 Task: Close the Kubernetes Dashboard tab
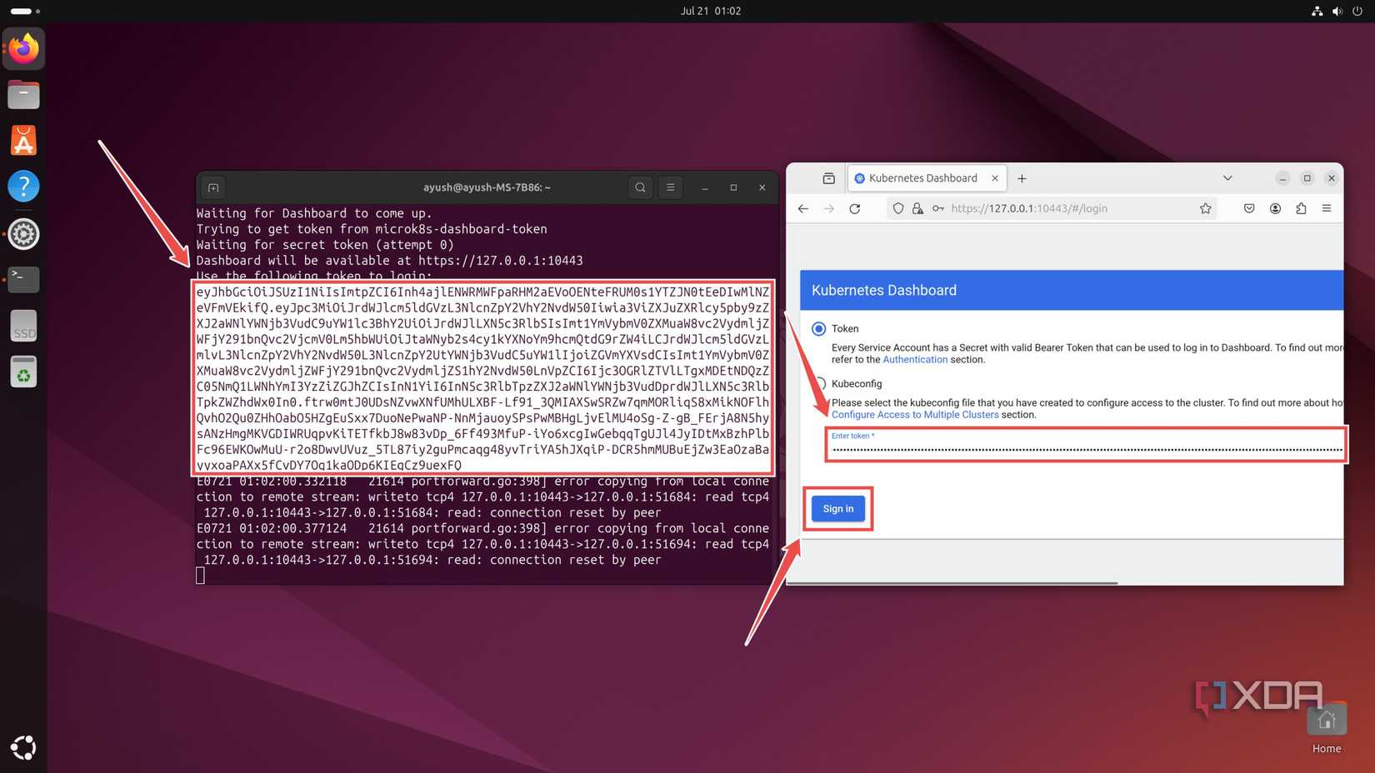point(995,178)
